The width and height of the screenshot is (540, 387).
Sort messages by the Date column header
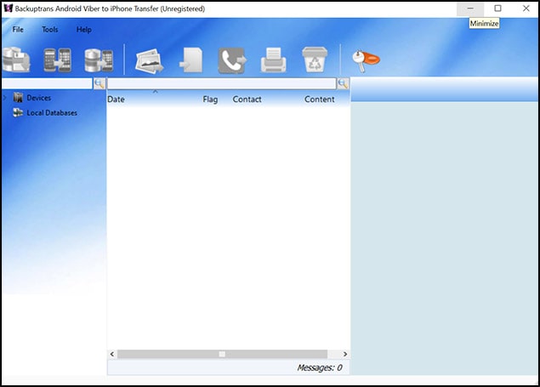point(117,100)
